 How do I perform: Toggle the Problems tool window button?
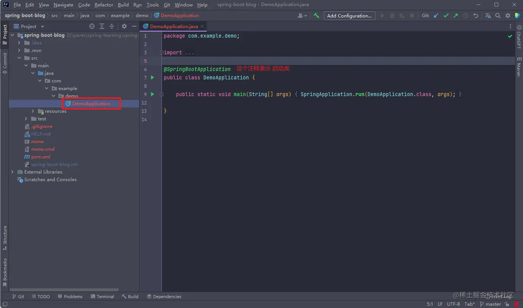click(70, 297)
